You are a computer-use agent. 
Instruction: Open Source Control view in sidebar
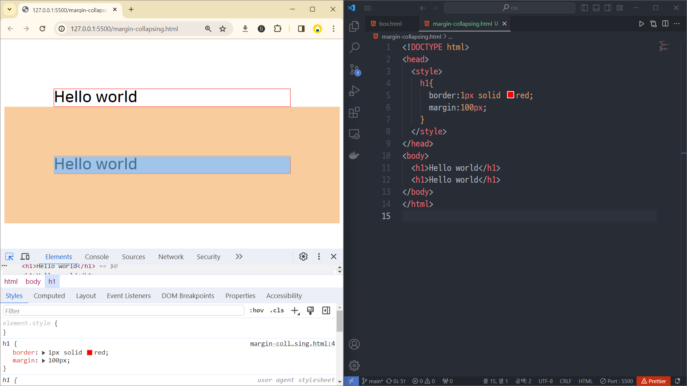(x=354, y=69)
